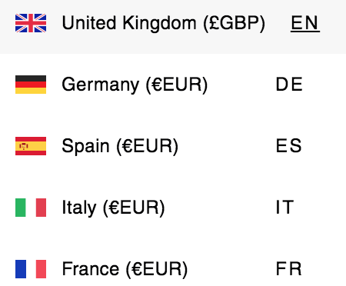Choose the FR language code
Viewport: 346px width, 286px height.
(289, 268)
